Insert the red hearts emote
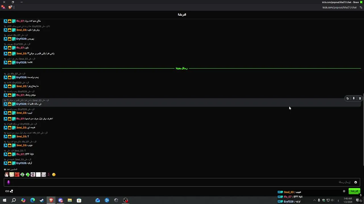The image size is (364, 204). (x=49, y=175)
